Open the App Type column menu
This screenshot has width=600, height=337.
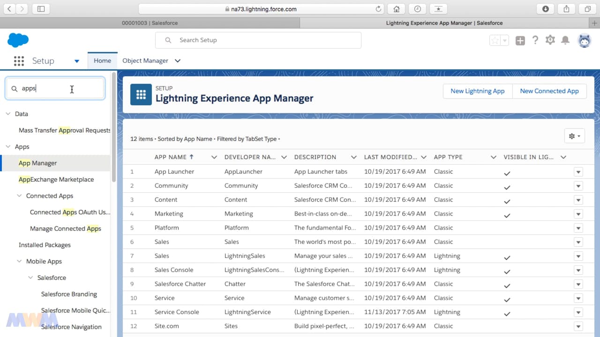tap(493, 157)
